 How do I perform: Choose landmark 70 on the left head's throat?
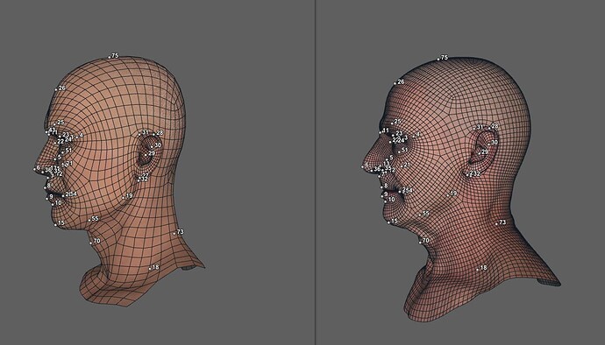click(91, 243)
